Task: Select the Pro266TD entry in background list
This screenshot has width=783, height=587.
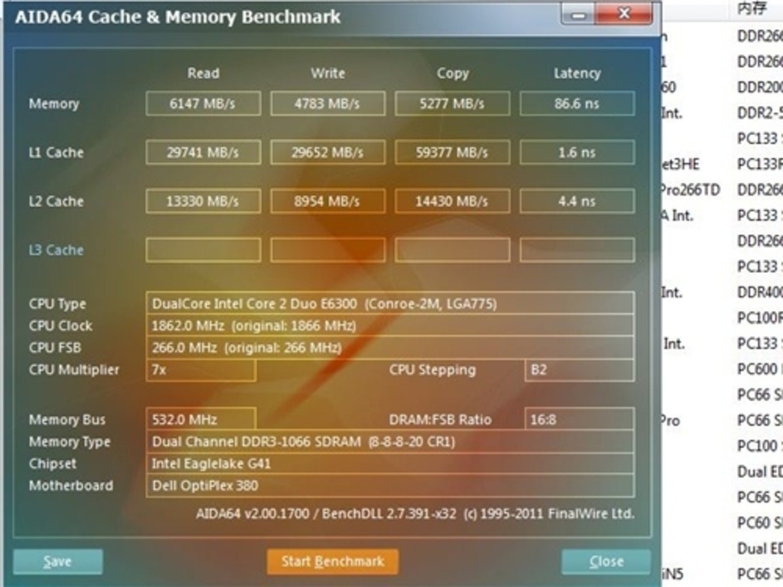Action: (x=690, y=190)
